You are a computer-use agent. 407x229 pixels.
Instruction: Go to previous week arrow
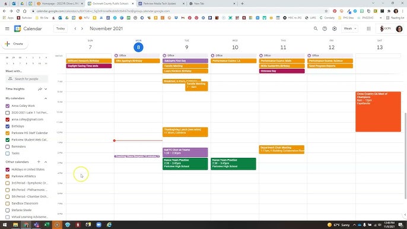coord(75,28)
